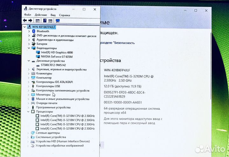Expand DVD-дисководы и дисководы компакт-дисков
Screen dimensions: 229x157
coord(29,36)
